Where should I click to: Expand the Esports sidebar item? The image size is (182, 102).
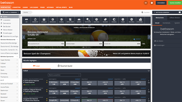17,67
